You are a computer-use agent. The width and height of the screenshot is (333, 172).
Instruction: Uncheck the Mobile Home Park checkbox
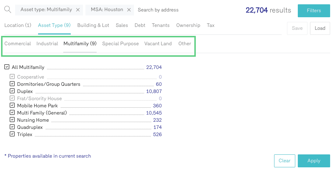coord(12,106)
